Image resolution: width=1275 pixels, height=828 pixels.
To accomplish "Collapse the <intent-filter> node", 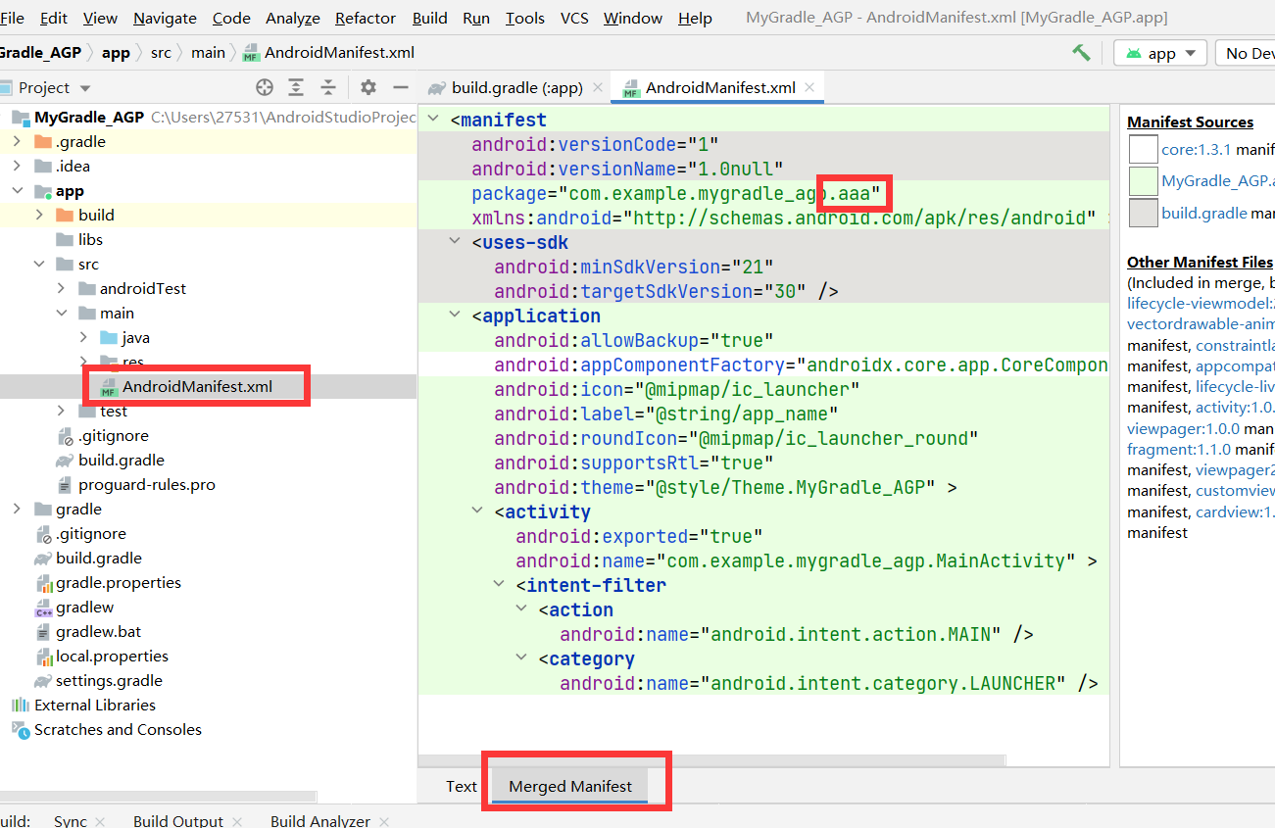I will (500, 585).
